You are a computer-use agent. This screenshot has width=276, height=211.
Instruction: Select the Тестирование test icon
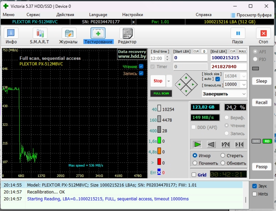coord(98,33)
